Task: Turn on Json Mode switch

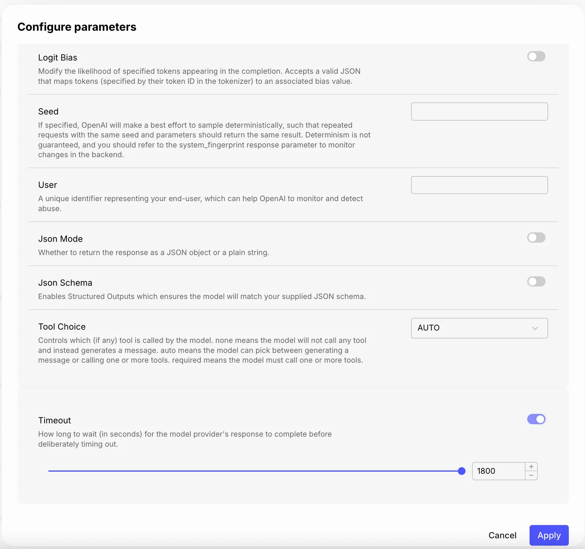Action: 536,238
